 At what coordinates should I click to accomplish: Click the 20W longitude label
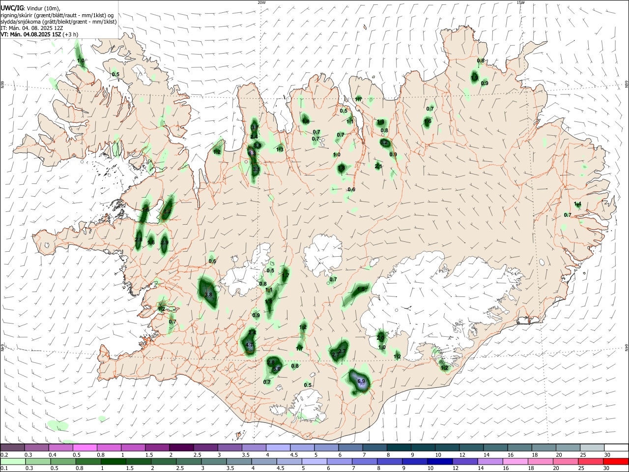point(261,2)
